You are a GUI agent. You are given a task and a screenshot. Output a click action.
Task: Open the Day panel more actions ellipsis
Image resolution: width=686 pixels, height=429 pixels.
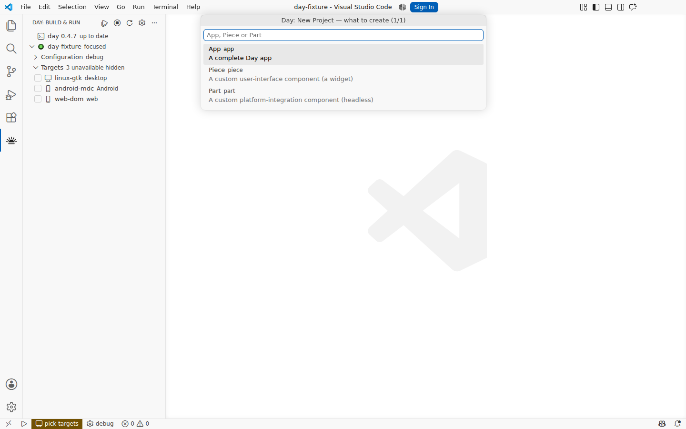pyautogui.click(x=154, y=23)
